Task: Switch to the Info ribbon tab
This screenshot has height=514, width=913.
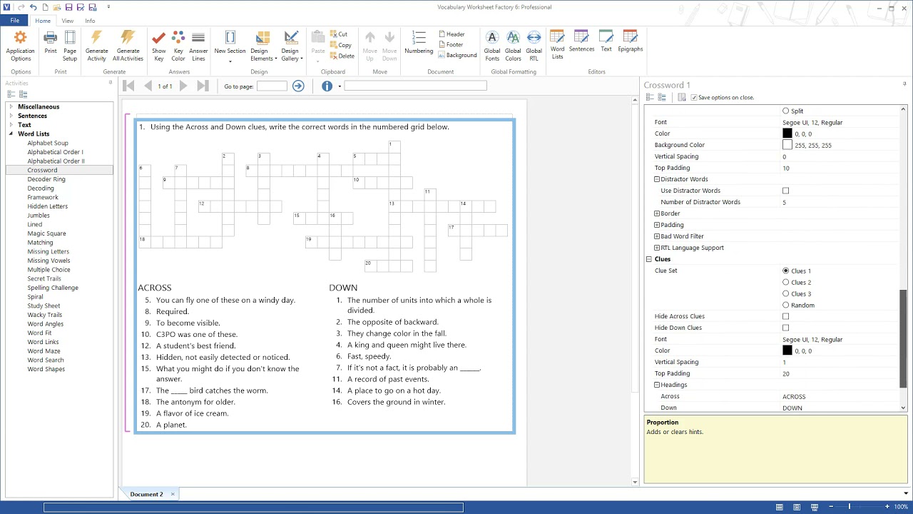Action: click(90, 21)
